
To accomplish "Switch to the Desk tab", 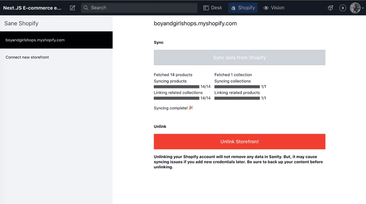I will [x=213, y=8].
